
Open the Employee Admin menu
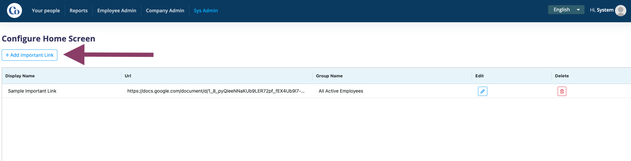(x=117, y=11)
